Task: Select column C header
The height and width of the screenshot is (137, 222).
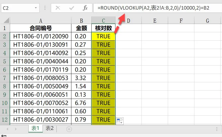Action: pos(104,20)
